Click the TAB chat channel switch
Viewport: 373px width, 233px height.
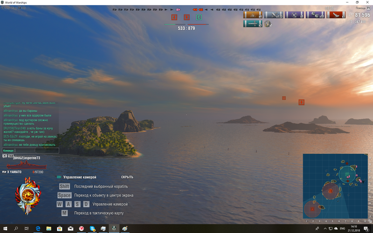tap(10, 156)
